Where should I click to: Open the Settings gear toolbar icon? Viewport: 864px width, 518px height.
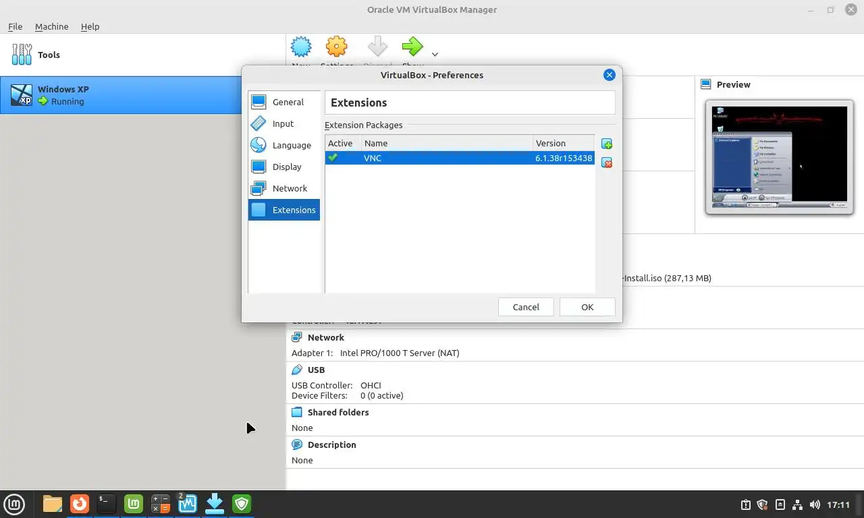336,47
